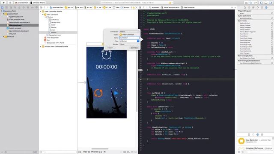Click the storyboard canvas horizontal scrollbar
The height and width of the screenshot is (154, 274).
click(100, 149)
